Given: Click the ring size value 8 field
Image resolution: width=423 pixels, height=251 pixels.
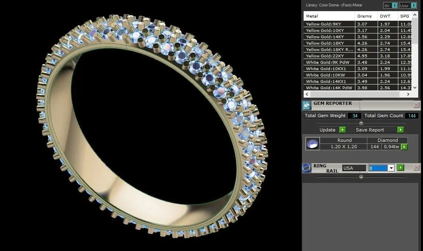Looking at the screenshot, I should coord(378,168).
